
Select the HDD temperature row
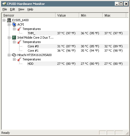(x=78, y=64)
